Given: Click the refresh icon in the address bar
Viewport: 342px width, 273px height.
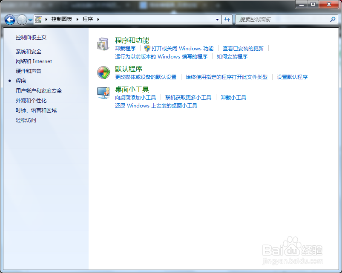Looking at the screenshot, I should [227, 19].
